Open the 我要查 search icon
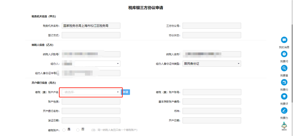Image resolution: width=293 pixels, height=136 pixels. (x=284, y=68)
